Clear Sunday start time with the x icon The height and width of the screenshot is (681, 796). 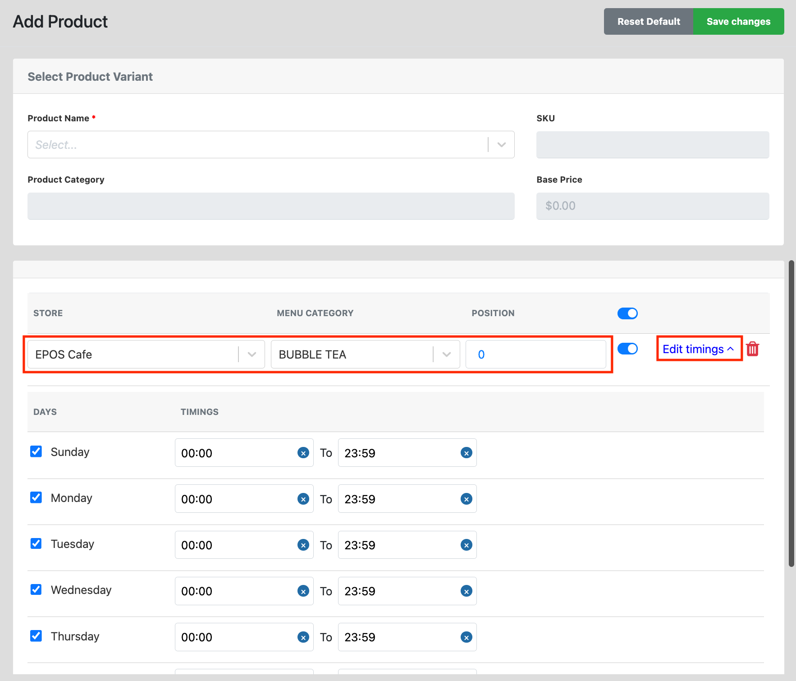(x=303, y=453)
